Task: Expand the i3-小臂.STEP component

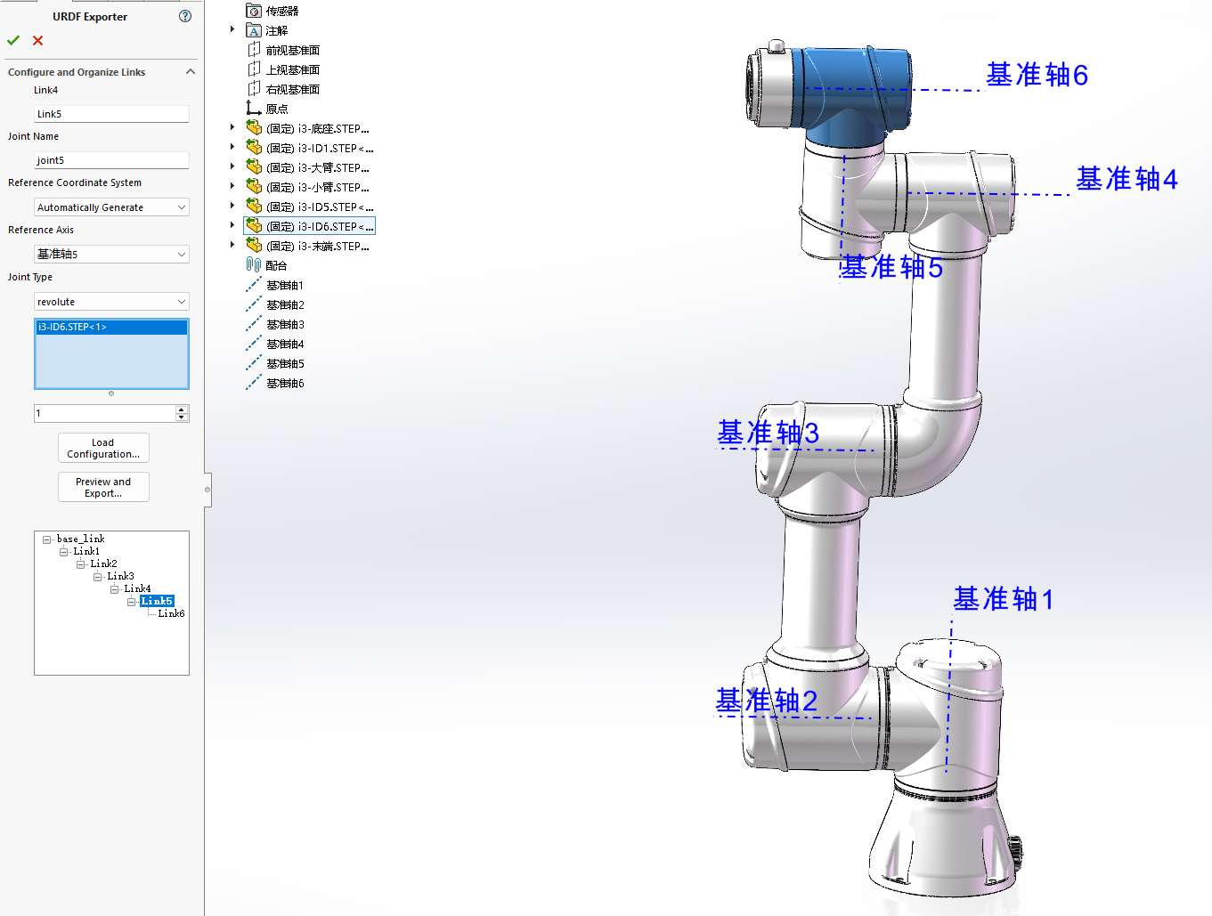Action: tap(232, 186)
